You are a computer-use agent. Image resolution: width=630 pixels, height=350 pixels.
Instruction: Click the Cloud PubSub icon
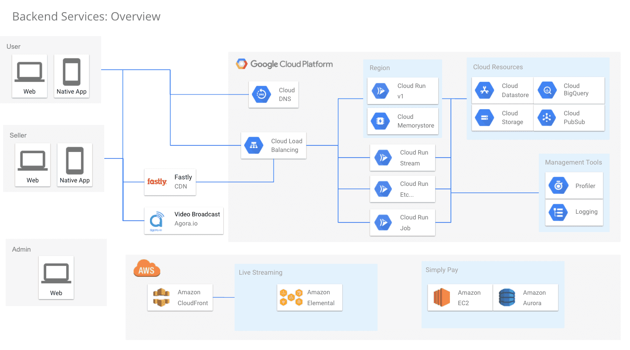coord(546,118)
